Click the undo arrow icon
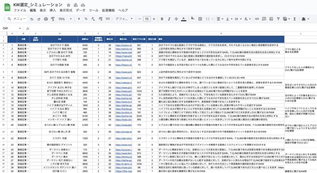 32,19
